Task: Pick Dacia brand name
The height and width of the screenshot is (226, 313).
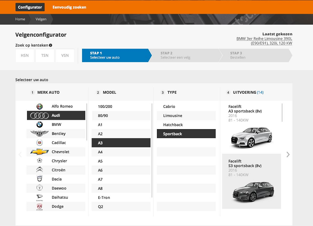Action: point(57,179)
